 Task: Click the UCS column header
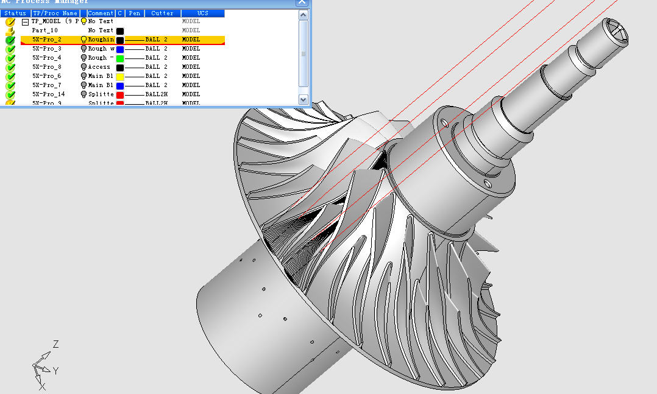pos(203,13)
